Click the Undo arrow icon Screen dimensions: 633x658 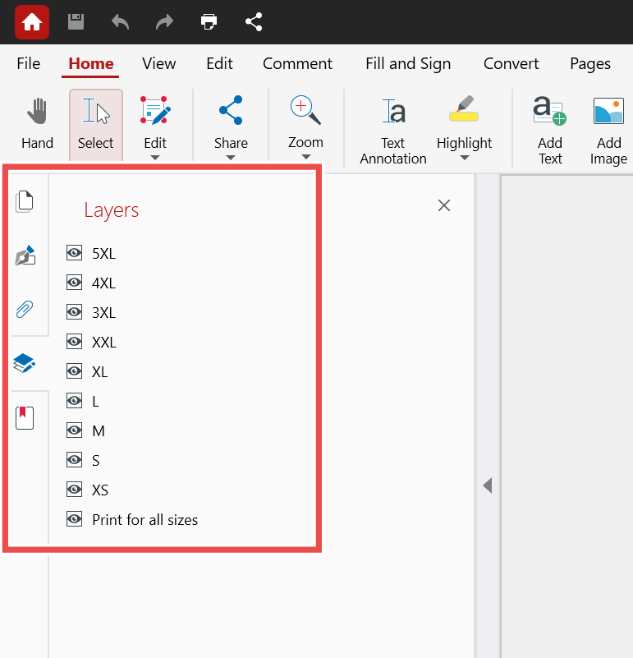pyautogui.click(x=121, y=22)
